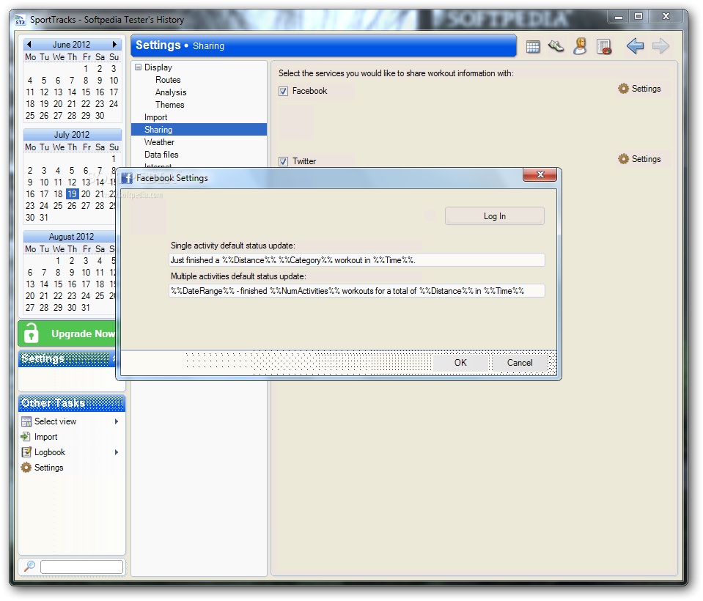703x601 pixels.
Task: Close the Facebook Settings dialog
Action: [540, 174]
